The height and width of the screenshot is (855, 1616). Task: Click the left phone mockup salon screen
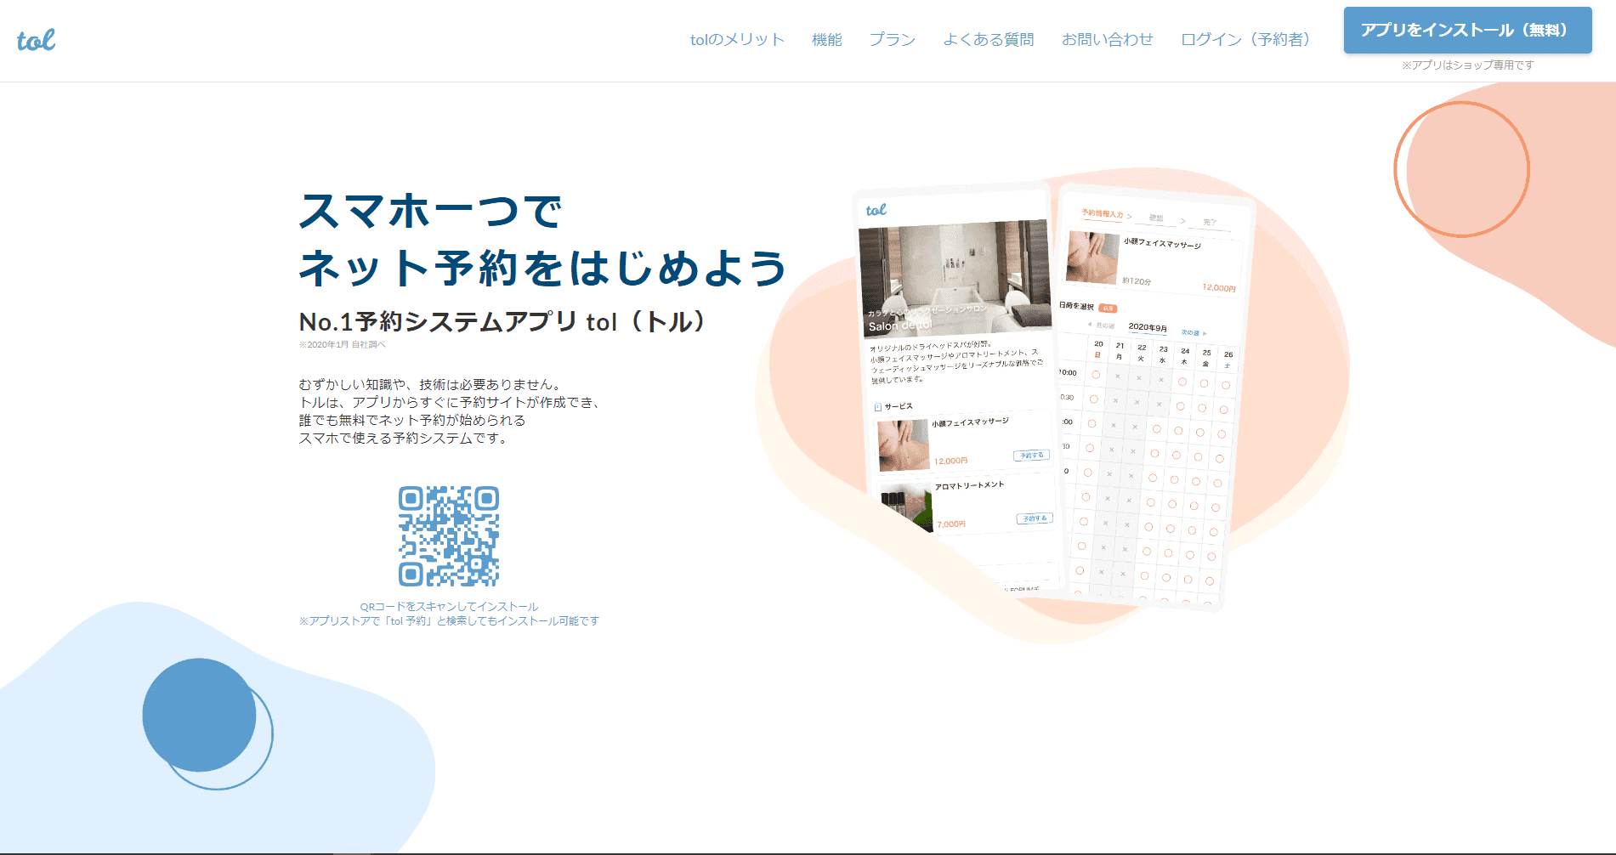pos(959,389)
